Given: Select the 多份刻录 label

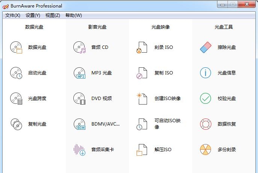Looking at the screenshot, I should point(227,150).
